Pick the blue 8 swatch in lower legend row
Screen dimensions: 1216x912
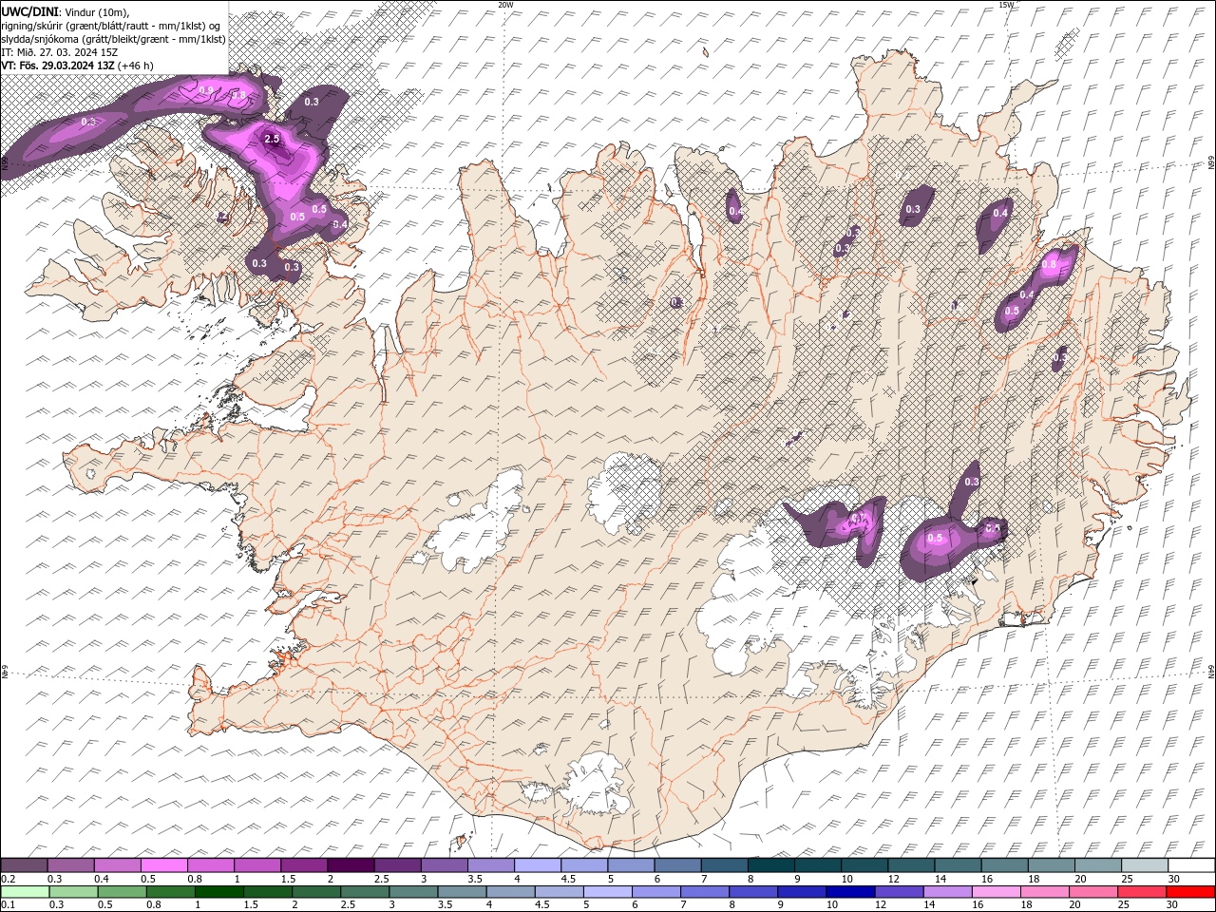click(753, 892)
